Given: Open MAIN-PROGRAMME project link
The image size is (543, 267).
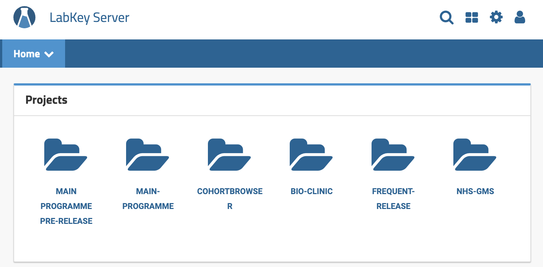Looking at the screenshot, I should (x=148, y=199).
